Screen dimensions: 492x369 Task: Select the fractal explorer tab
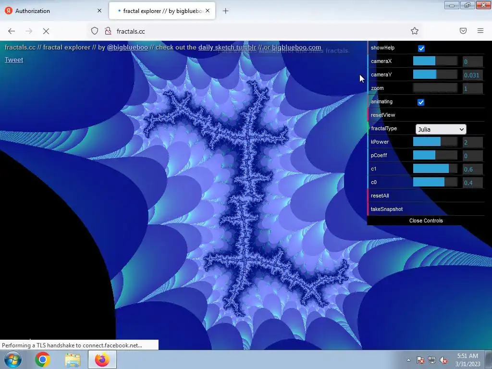pos(162,11)
